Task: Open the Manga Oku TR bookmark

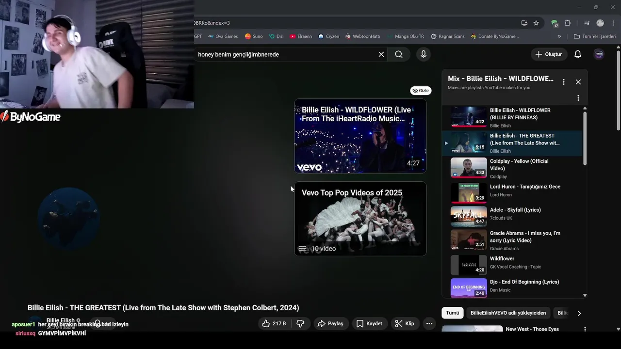Action: (x=405, y=36)
